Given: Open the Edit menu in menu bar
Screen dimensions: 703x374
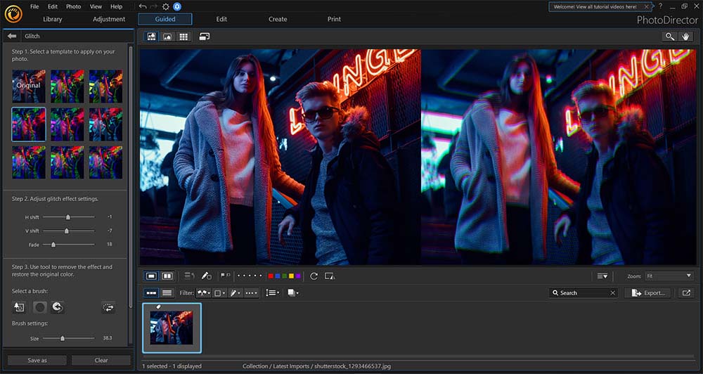Looking at the screenshot, I should click(x=53, y=7).
